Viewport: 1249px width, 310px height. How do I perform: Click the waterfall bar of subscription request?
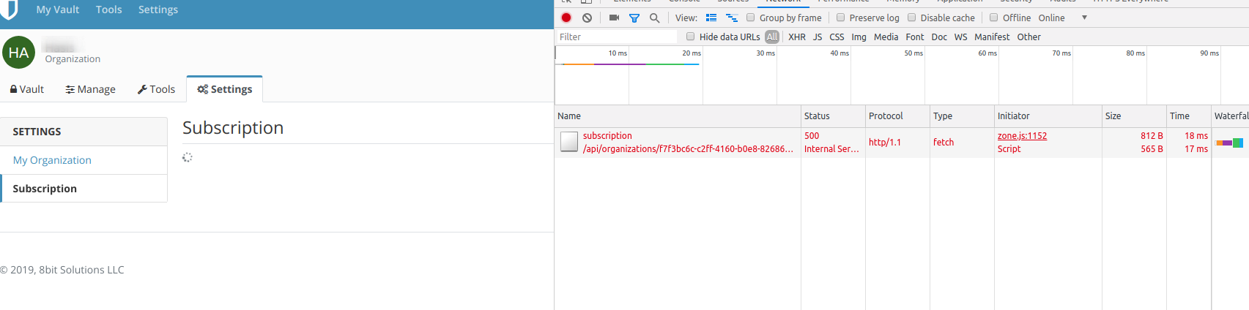[1229, 143]
